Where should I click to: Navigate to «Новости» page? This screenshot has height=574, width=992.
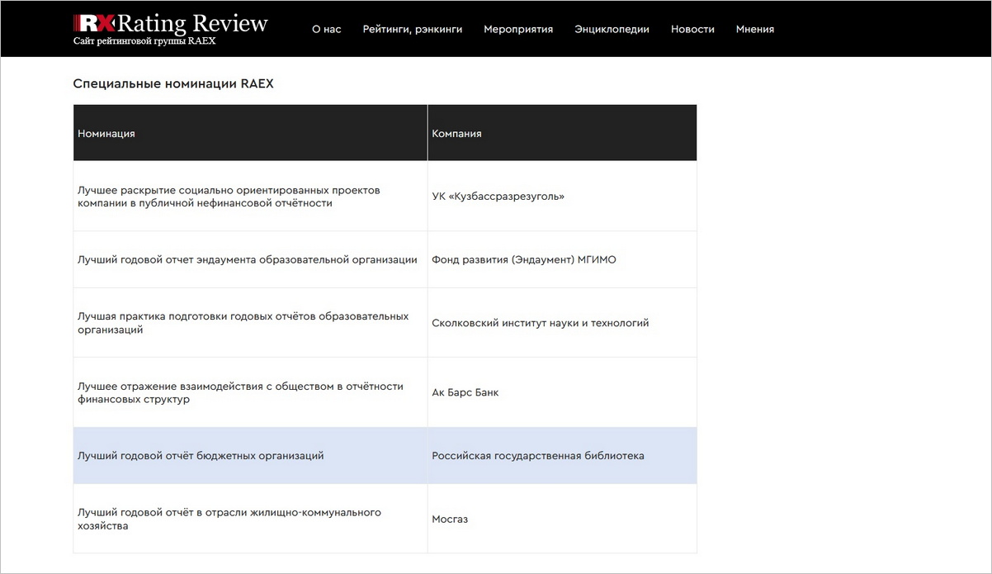(x=692, y=29)
